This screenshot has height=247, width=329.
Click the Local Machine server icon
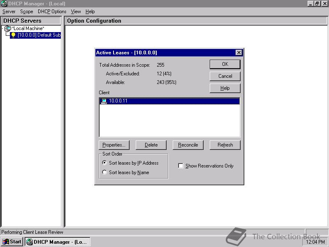pyautogui.click(x=8, y=28)
